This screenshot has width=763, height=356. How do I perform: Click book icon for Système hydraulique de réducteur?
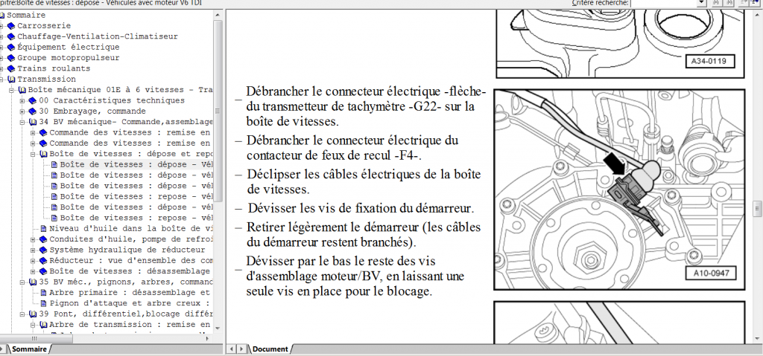(43, 250)
